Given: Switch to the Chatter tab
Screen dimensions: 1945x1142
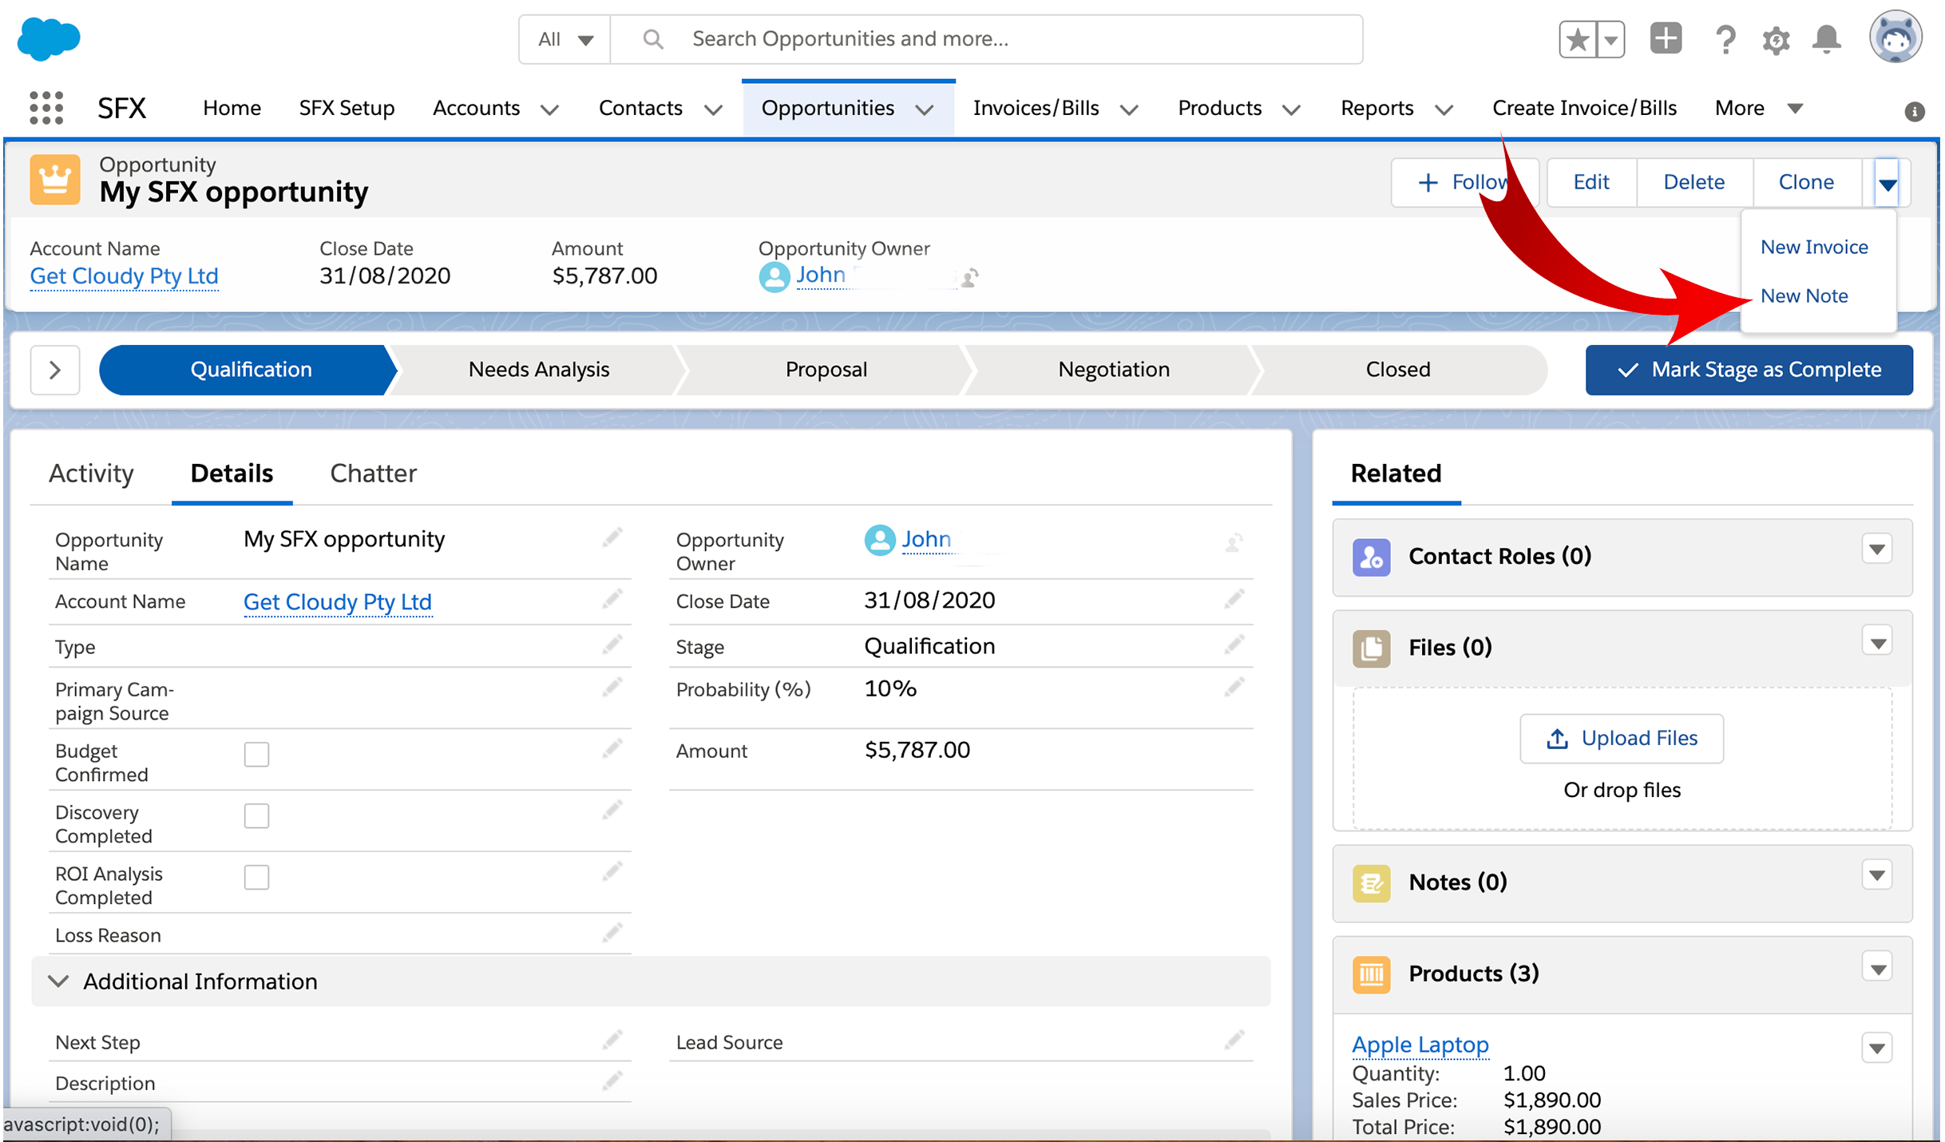Looking at the screenshot, I should coord(373,473).
